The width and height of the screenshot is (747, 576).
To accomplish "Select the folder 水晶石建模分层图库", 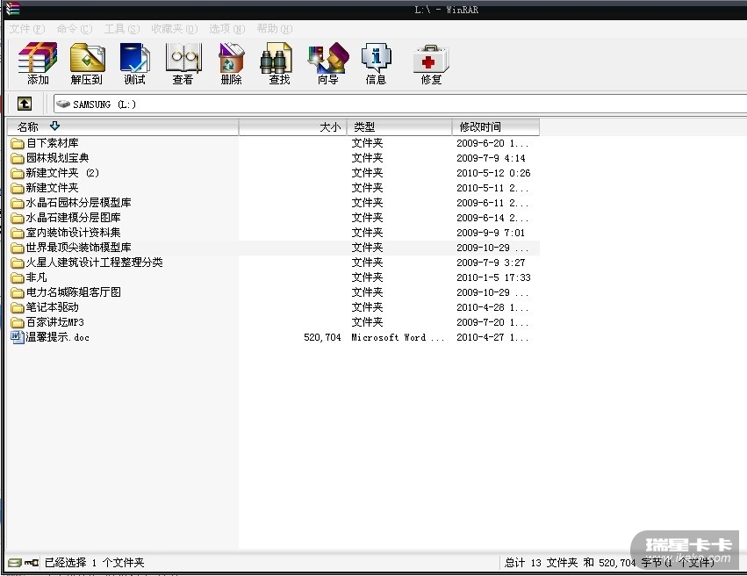I will [74, 218].
